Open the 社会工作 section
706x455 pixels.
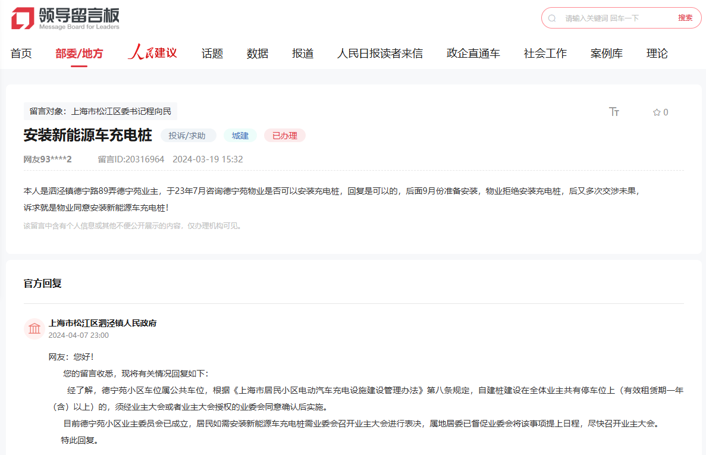tap(545, 53)
